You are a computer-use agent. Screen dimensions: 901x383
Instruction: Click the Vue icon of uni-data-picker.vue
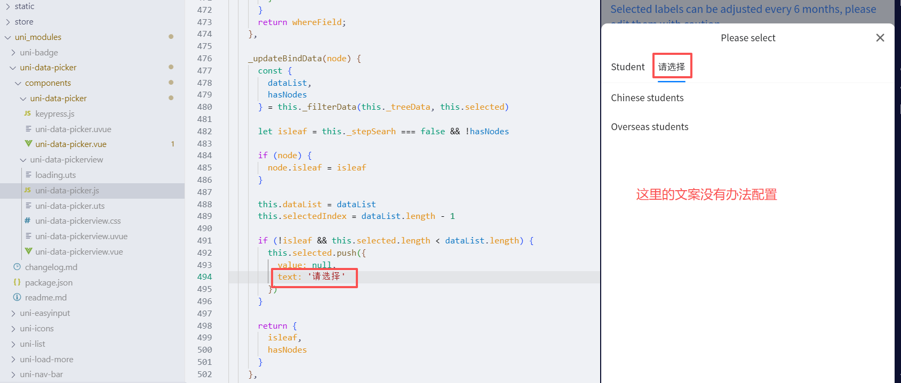pyautogui.click(x=28, y=144)
